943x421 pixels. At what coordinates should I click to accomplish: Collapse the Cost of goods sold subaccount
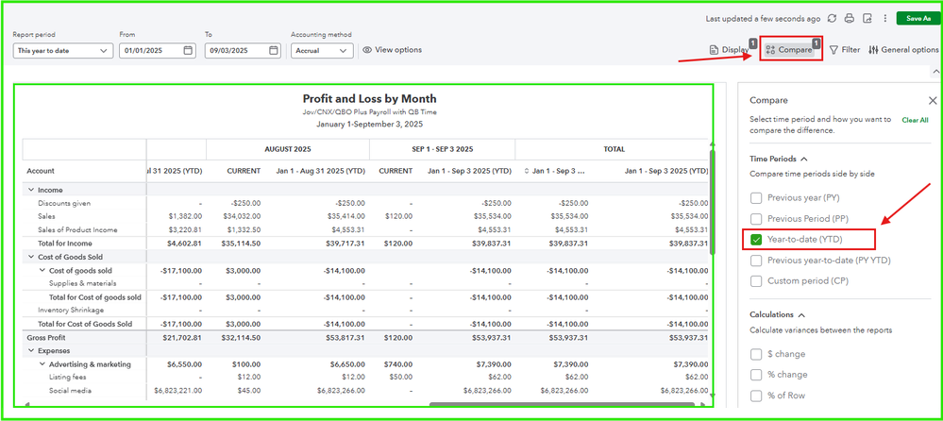tap(42, 271)
